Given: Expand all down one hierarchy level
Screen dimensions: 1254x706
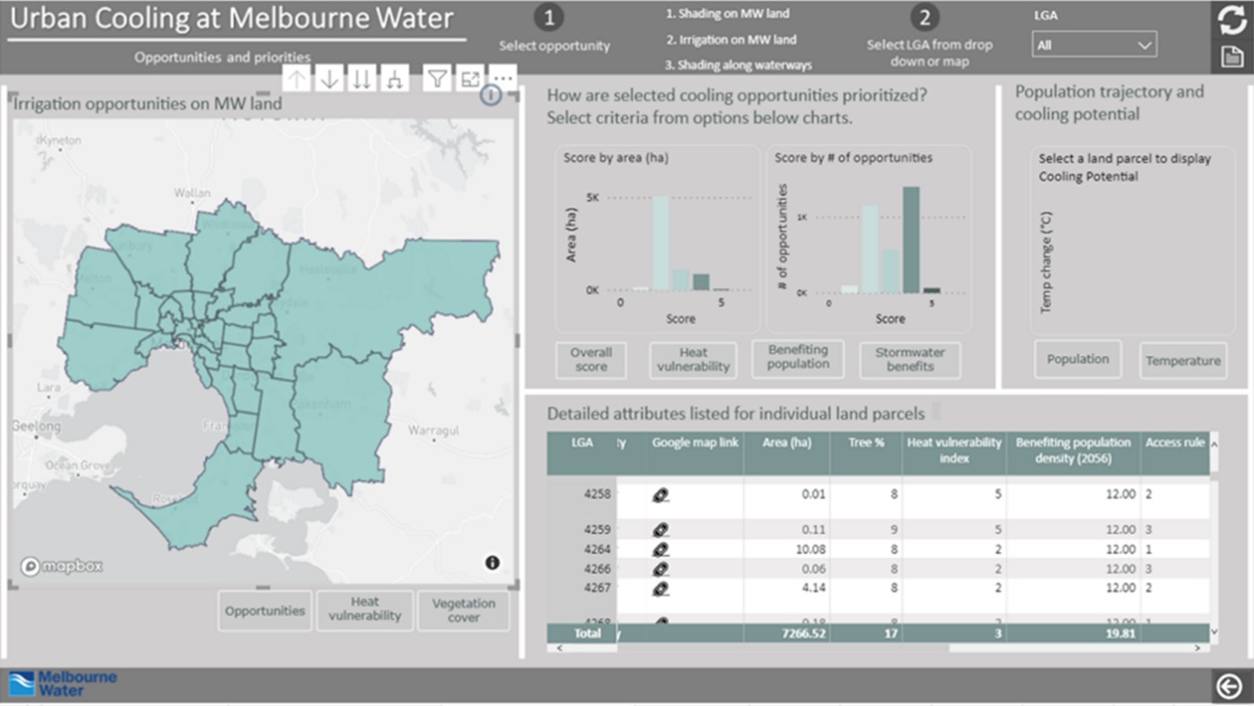Looking at the screenshot, I should pos(394,79).
